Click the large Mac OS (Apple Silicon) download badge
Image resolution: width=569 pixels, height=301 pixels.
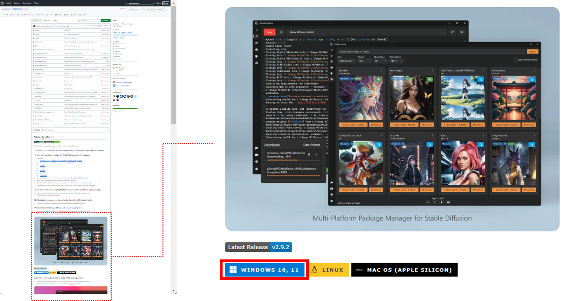coord(404,270)
